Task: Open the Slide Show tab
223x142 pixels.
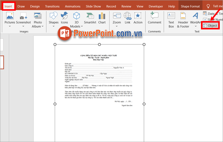Action: coord(93,7)
